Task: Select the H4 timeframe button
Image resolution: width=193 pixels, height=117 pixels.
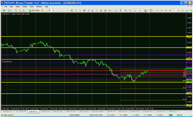Action: point(178,11)
